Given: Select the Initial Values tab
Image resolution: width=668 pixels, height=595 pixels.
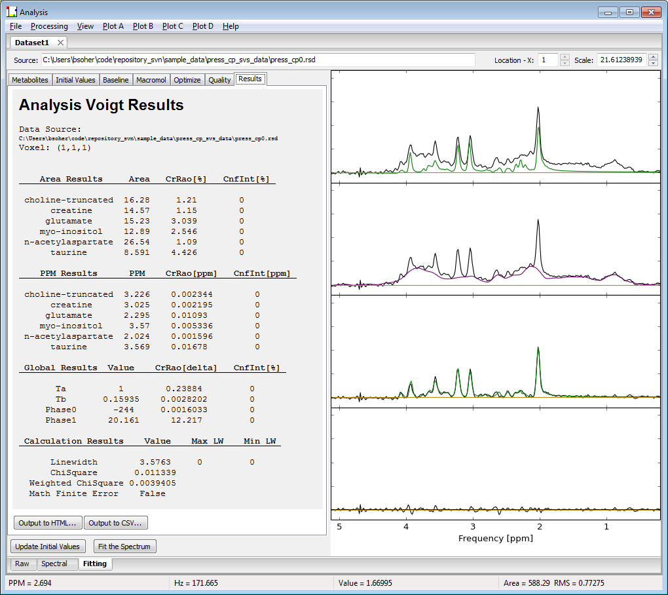Looking at the screenshot, I should [76, 80].
